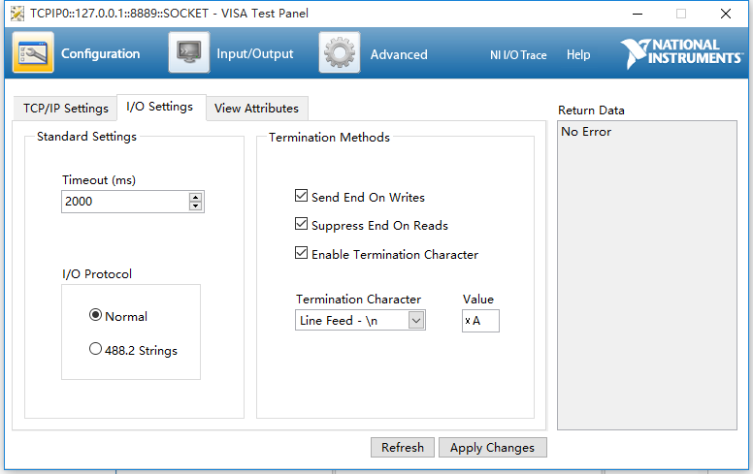Click the Configuration wrench icon
The width and height of the screenshot is (753, 474).
pyautogui.click(x=33, y=53)
